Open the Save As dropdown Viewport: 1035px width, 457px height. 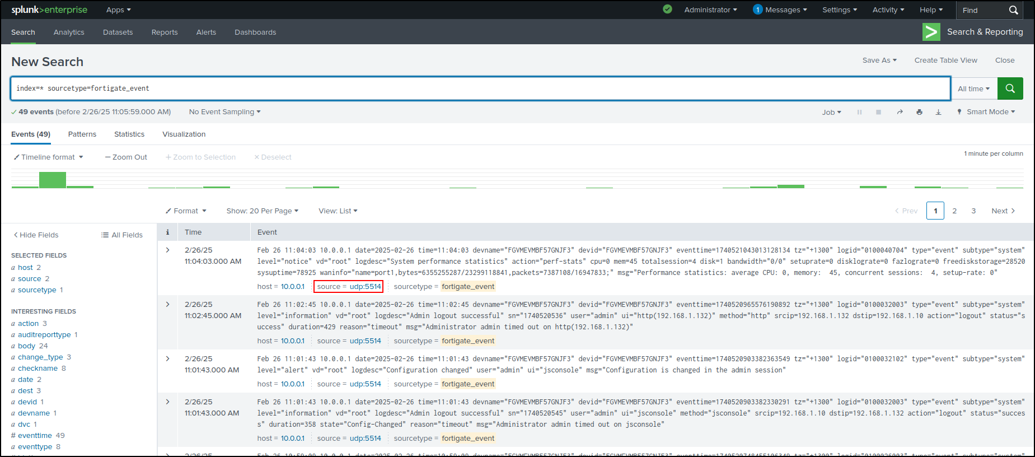tap(879, 60)
